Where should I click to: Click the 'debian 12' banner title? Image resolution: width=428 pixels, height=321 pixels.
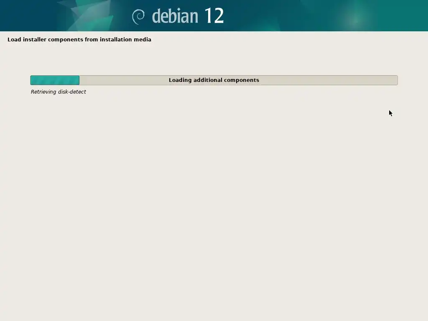tap(188, 16)
